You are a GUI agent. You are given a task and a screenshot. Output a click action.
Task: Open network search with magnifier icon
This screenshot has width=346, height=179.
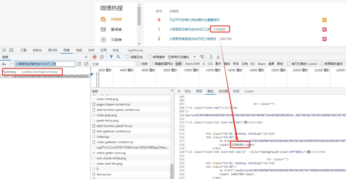coord(118,57)
